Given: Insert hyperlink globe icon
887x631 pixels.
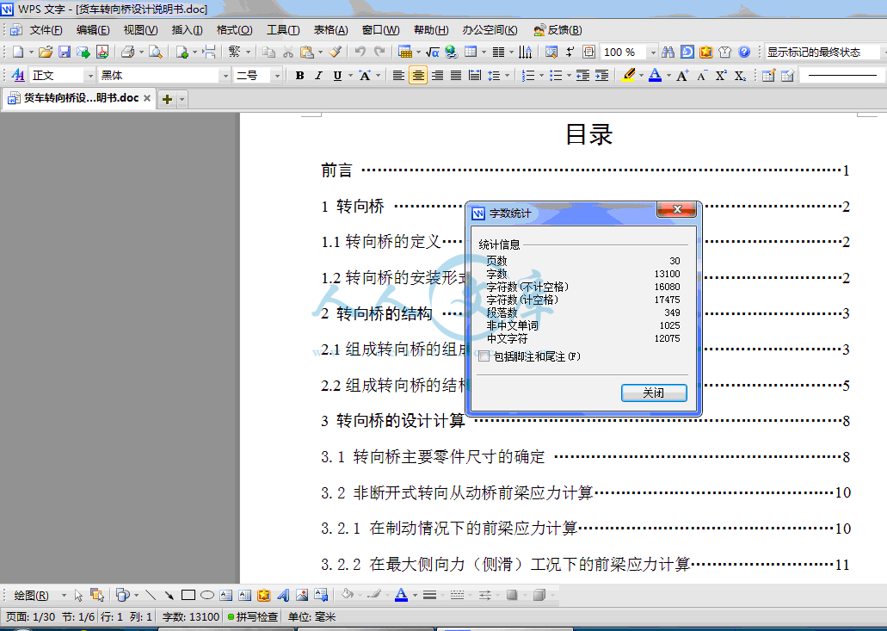Looking at the screenshot, I should 451,52.
